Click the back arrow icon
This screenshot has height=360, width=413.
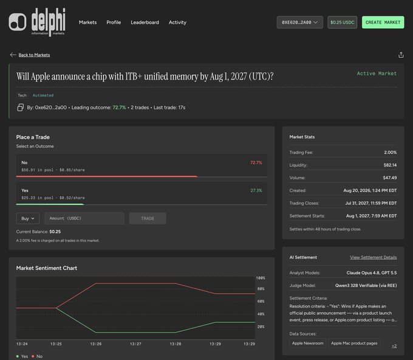coord(13,55)
